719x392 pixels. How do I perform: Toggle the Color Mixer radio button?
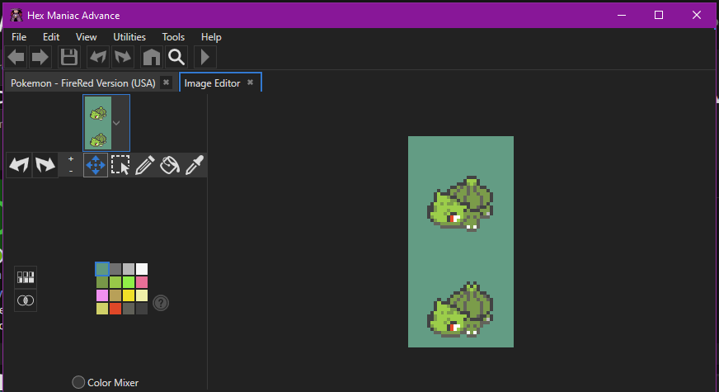79,382
